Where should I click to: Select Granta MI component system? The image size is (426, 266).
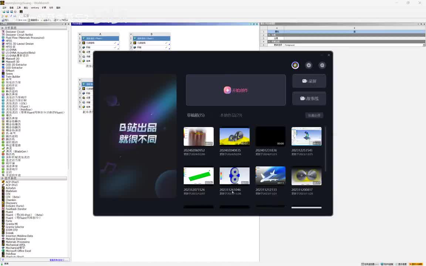coord(11,224)
